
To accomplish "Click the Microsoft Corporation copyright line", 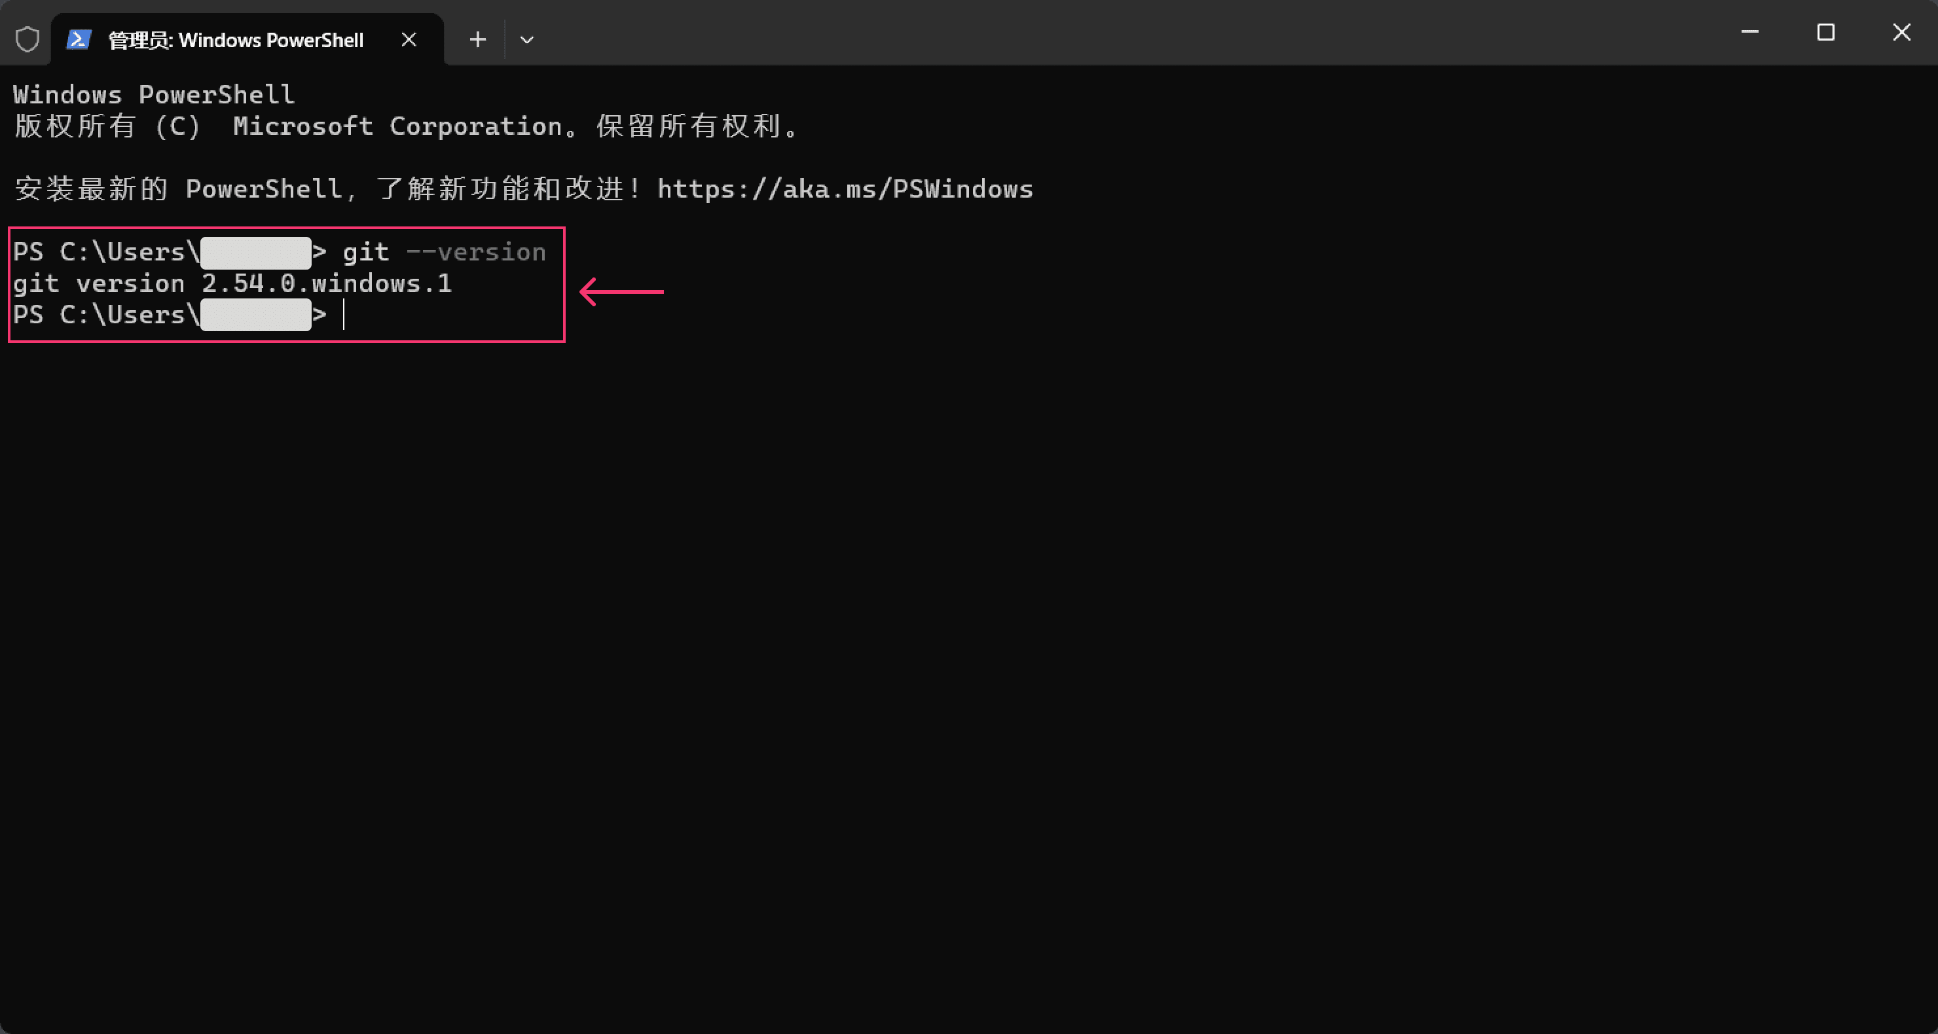I will 407,126.
